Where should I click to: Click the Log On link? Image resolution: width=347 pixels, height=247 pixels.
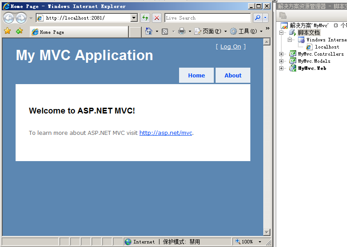click(x=230, y=47)
